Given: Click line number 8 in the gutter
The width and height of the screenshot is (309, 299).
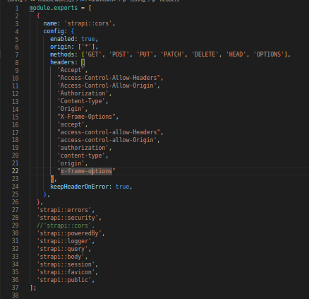Looking at the screenshot, I should pyautogui.click(x=17, y=62).
